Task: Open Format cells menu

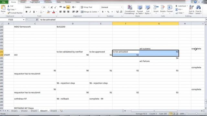Action: click(x=169, y=9)
